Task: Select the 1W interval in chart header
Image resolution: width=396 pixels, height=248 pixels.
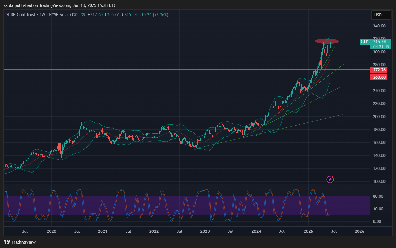Action: tap(42, 15)
